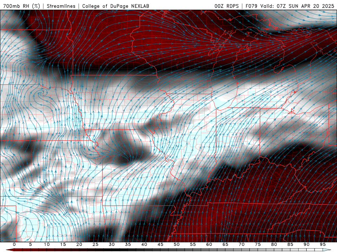Click the '40' label on the color scale
This screenshot has height=252, width=337.
tap(144, 244)
